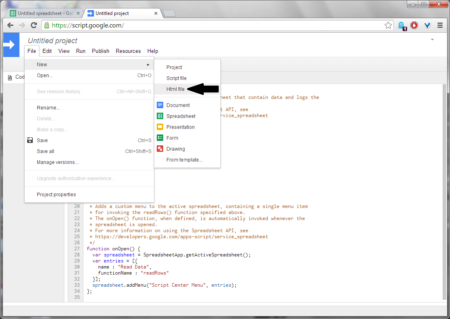Screen dimensions: 450x319
Task: Click the page reload button
Action: (x=34, y=25)
